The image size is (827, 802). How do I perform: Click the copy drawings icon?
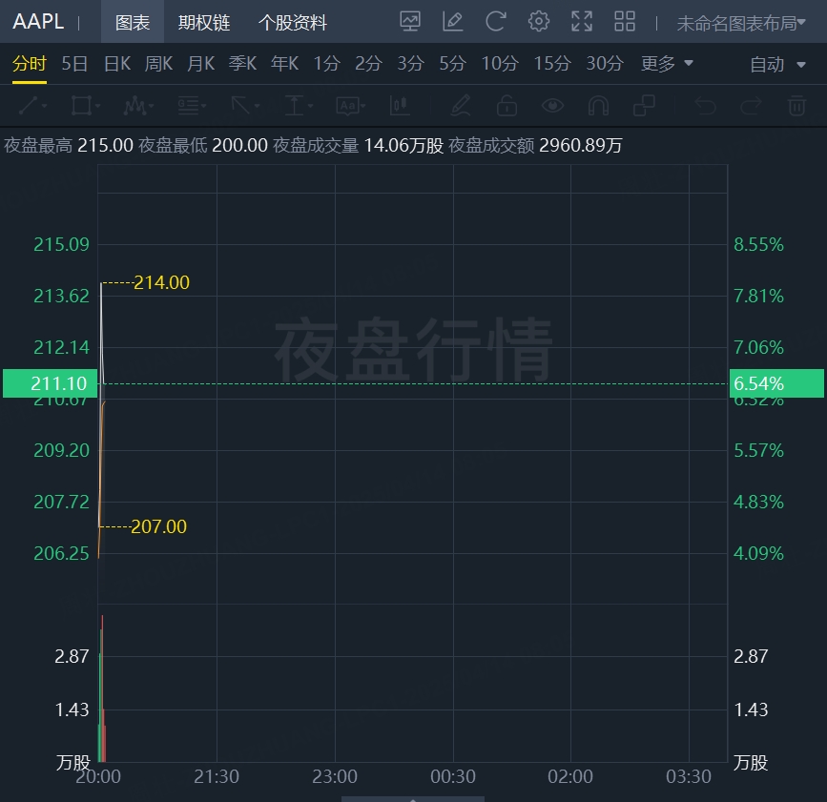[644, 106]
